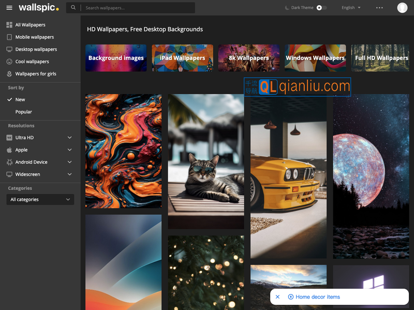Viewport: 414px width, 310px height.
Task: Click the wallspic logo
Action: pyautogui.click(x=39, y=8)
